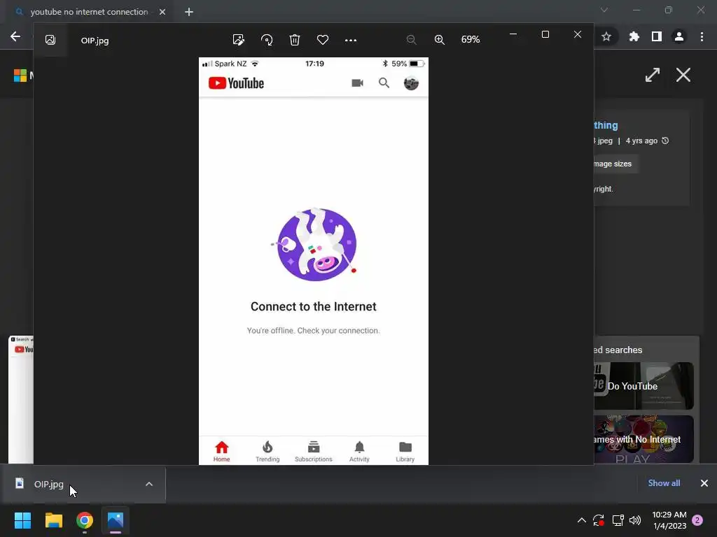
Task: Click the Photos app taskbar icon
Action: click(x=116, y=520)
